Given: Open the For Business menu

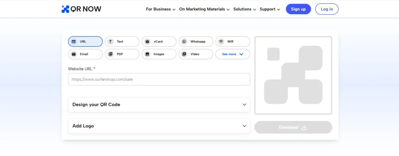Looking at the screenshot, I should tap(161, 9).
